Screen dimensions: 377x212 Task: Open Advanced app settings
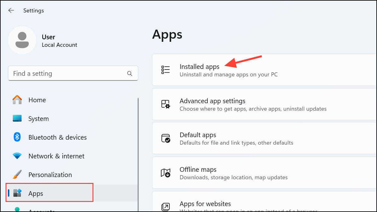point(264,104)
